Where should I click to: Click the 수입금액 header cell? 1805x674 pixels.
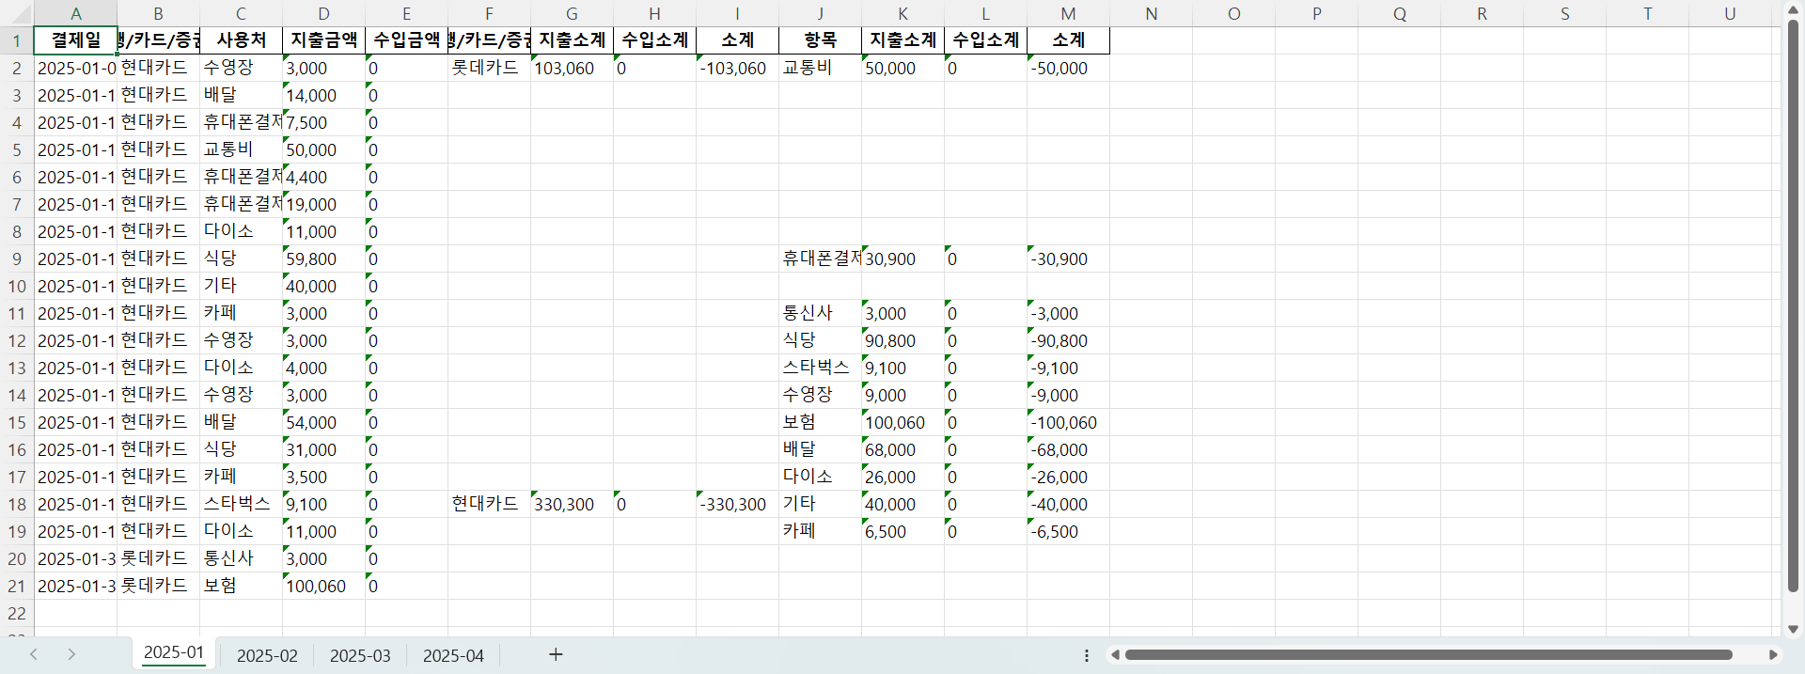(x=406, y=40)
